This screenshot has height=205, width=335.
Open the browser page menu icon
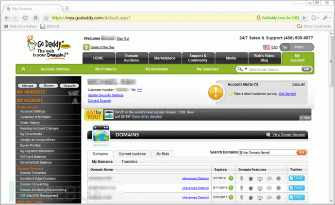(315, 18)
